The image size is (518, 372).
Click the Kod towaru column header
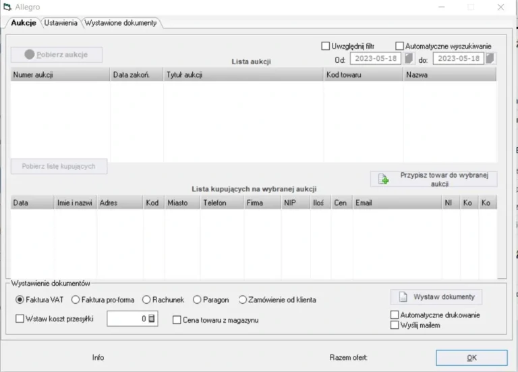pos(364,75)
